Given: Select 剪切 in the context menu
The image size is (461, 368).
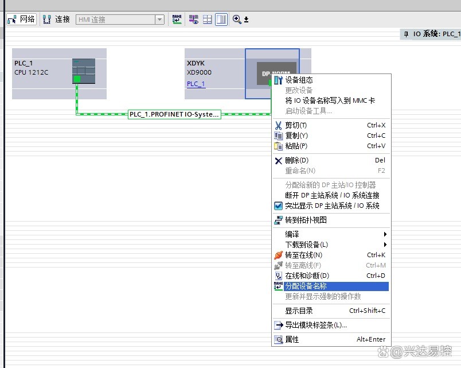Looking at the screenshot, I should pos(331,125).
